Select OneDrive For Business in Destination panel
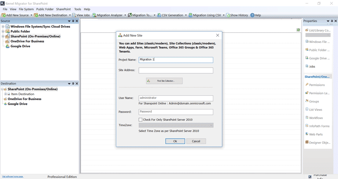 pyautogui.click(x=24, y=99)
